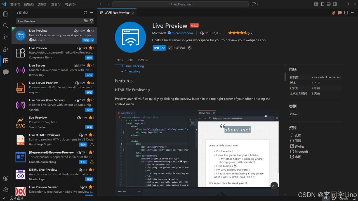Image resolution: width=358 pixels, height=201 pixels.
Task: Open the chat dropdown chevron in title bar
Action: point(258,4)
